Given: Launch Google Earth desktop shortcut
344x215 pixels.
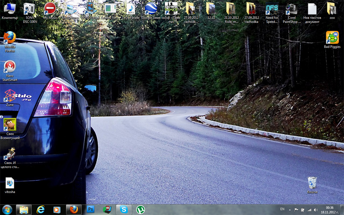Looking at the screenshot, I should [x=151, y=9].
